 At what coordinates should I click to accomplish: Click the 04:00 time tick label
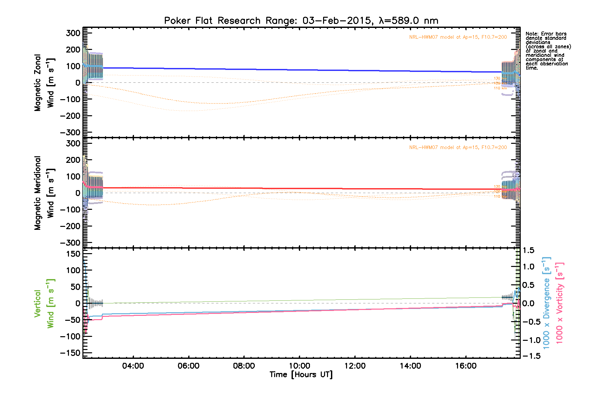pos(133,366)
